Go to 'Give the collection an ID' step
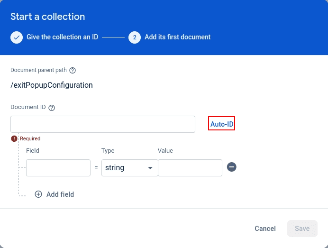Screen dimensions: 328x248 pyautogui.click(x=62, y=37)
